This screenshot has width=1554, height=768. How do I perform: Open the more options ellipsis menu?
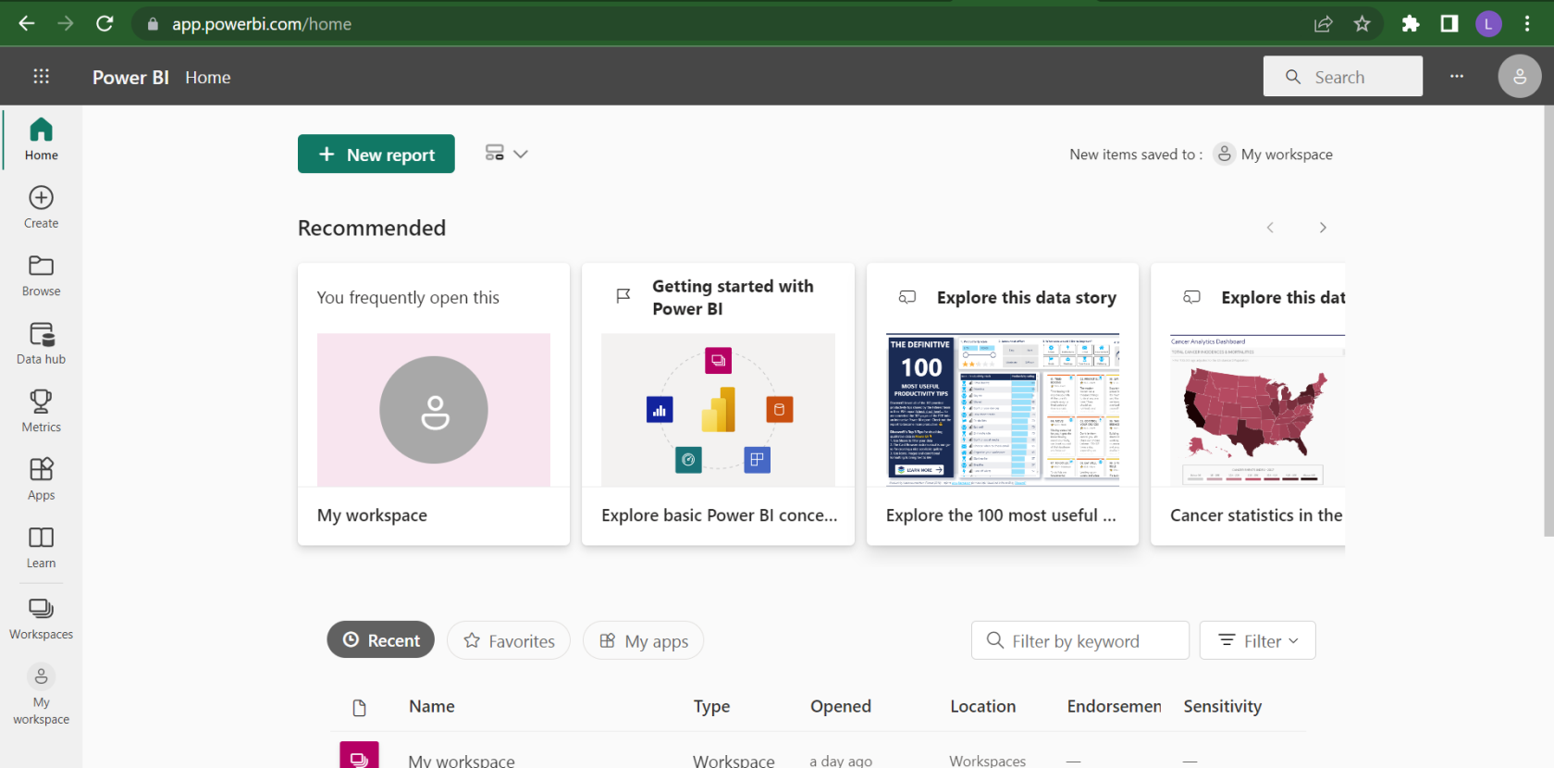(x=1457, y=77)
